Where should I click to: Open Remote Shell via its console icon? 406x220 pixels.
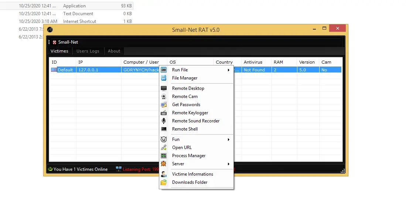164,129
